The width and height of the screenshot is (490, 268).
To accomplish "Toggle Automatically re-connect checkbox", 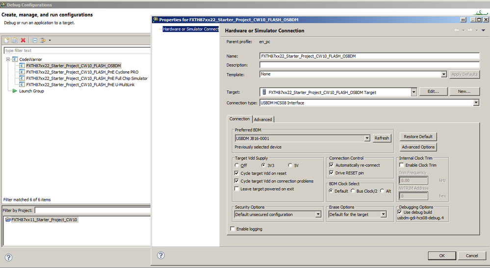I will pos(332,165).
